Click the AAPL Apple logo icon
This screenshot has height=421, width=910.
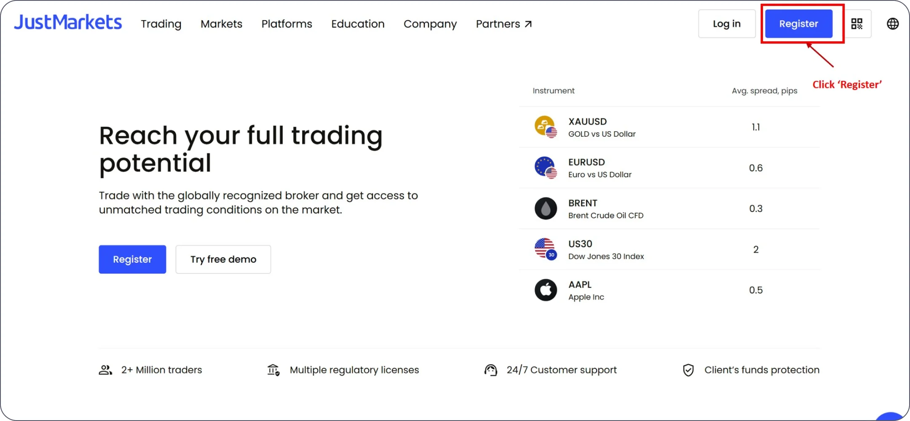click(x=546, y=290)
